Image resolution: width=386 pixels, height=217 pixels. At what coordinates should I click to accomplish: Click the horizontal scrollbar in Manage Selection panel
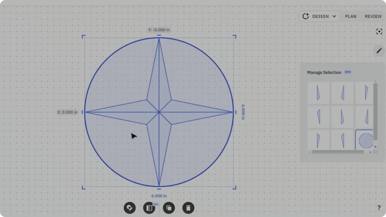[338, 153]
